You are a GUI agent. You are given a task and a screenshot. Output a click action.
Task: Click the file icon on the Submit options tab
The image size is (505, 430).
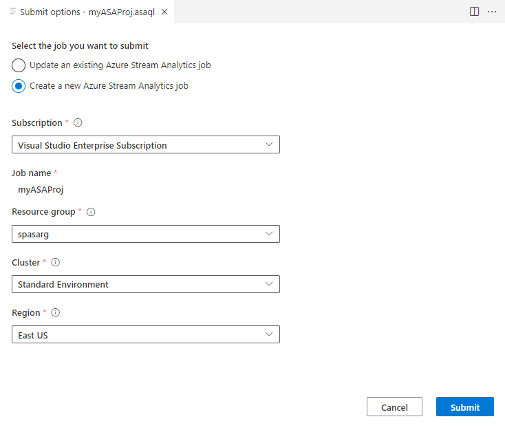pos(13,12)
